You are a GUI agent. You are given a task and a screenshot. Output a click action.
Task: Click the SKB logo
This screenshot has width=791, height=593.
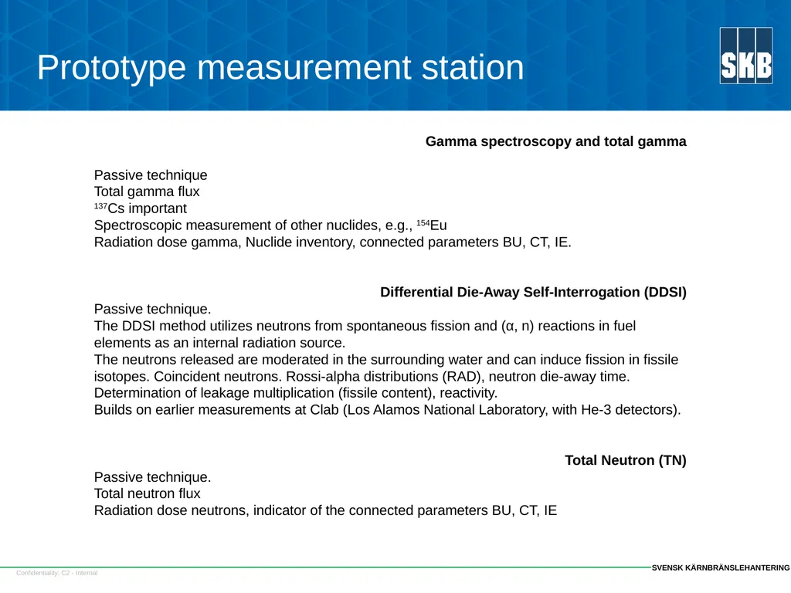pyautogui.click(x=746, y=56)
